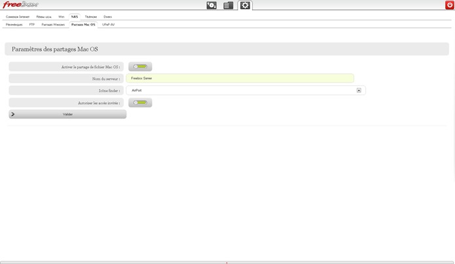Select the settings gear icon
The image size is (455, 264).
point(245,5)
